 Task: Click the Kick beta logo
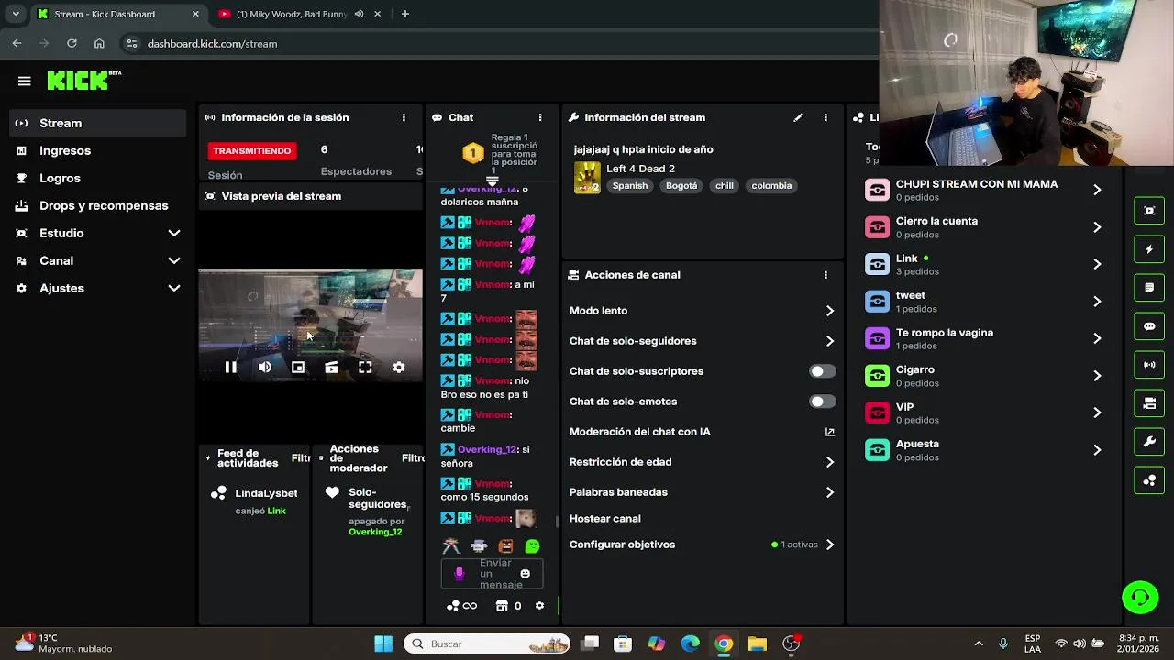pyautogui.click(x=83, y=81)
